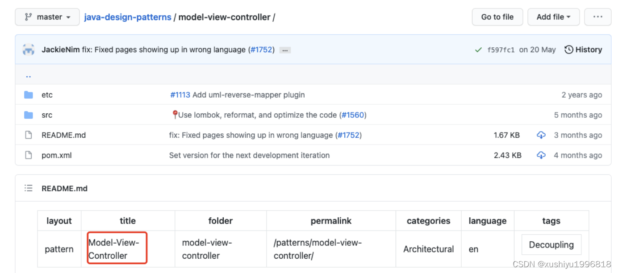Click the src folder icon
This screenshot has width=618, height=273.
[x=29, y=115]
